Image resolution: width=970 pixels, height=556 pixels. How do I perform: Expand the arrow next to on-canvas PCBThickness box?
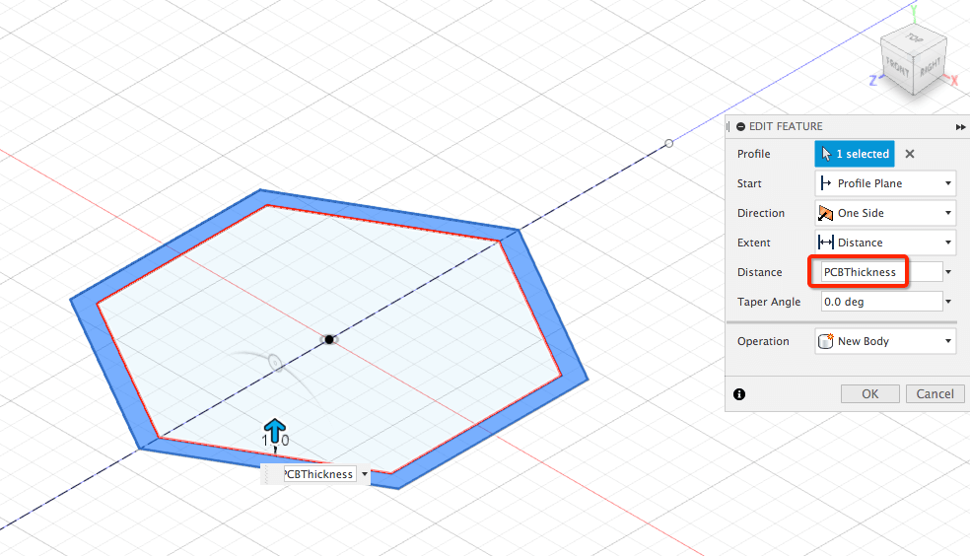pyautogui.click(x=365, y=474)
